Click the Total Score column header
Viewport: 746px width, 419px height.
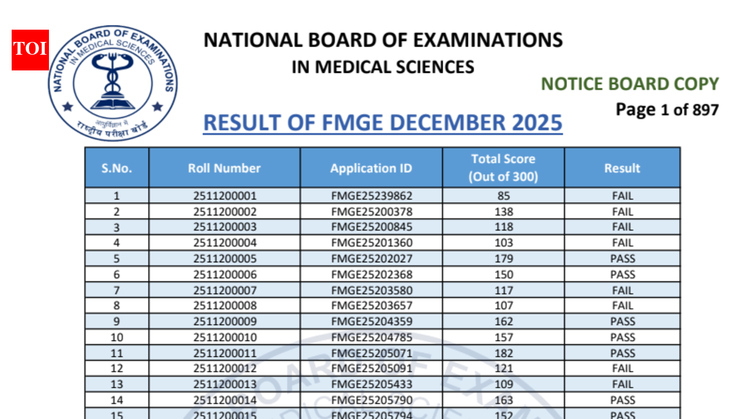pyautogui.click(x=504, y=168)
